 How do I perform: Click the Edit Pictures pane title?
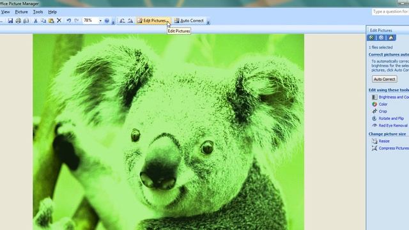[381, 31]
